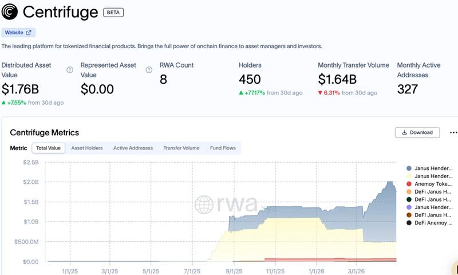Image resolution: width=458 pixels, height=275 pixels.
Task: Toggle the red Anemoy Token legend entry
Action: click(429, 184)
